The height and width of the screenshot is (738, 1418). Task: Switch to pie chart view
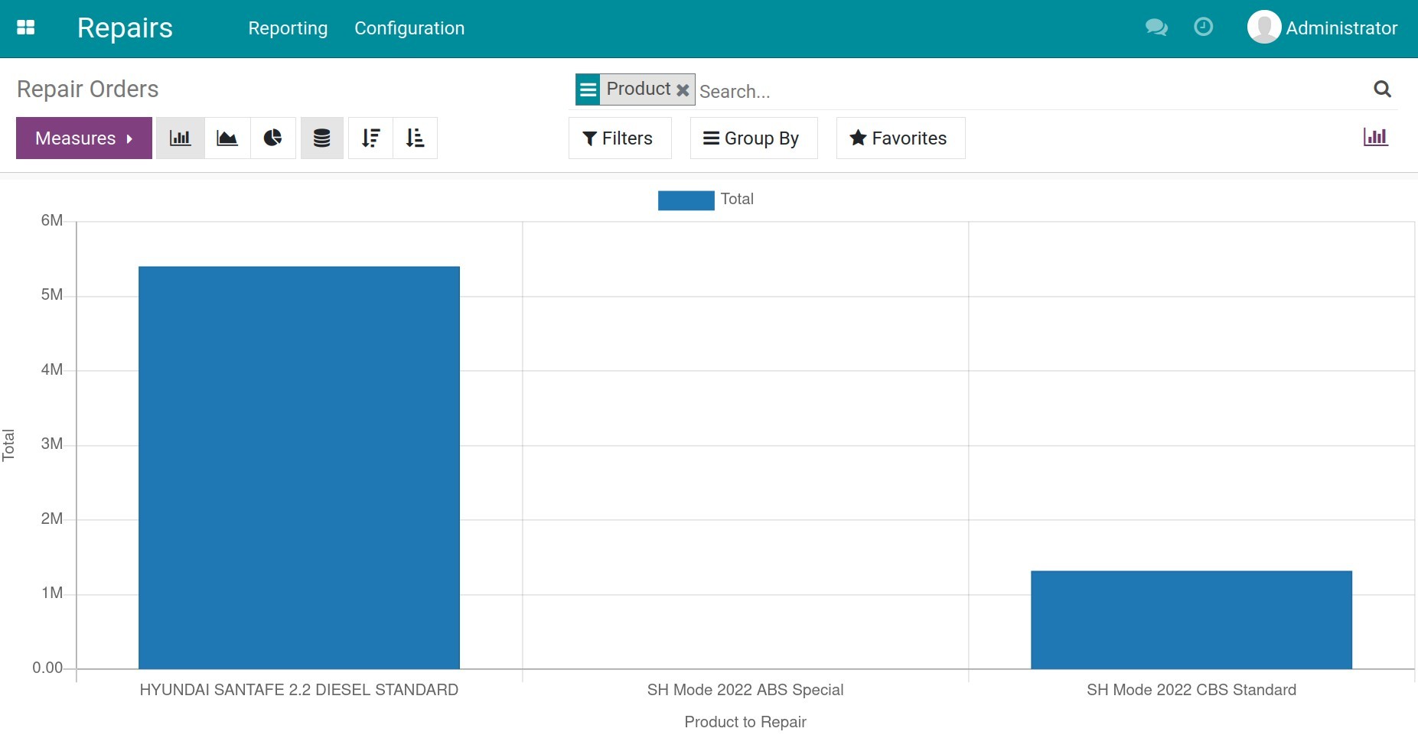tap(273, 138)
